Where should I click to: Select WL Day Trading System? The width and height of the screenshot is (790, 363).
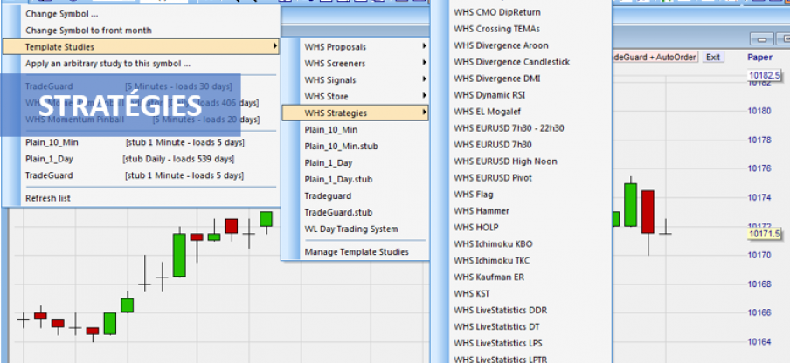pyautogui.click(x=355, y=229)
